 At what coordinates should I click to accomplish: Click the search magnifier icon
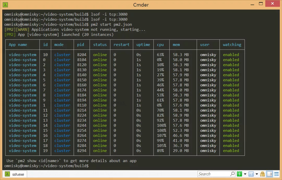click(232, 174)
